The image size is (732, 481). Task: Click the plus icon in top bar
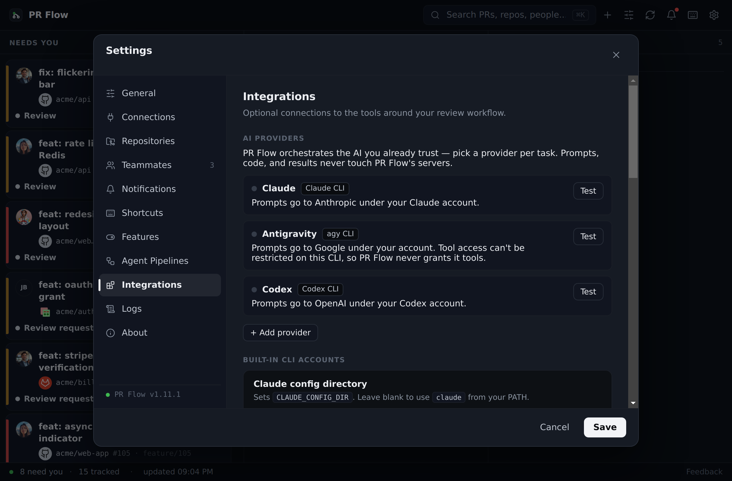(x=608, y=15)
